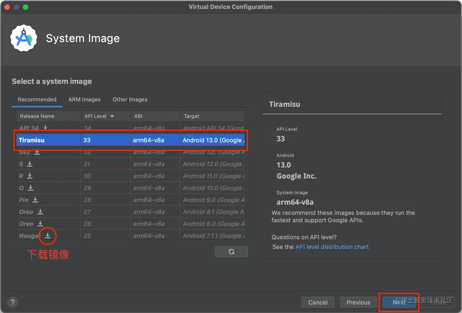462x313 pixels.
Task: Open the Other Images tab
Action: tap(130, 99)
